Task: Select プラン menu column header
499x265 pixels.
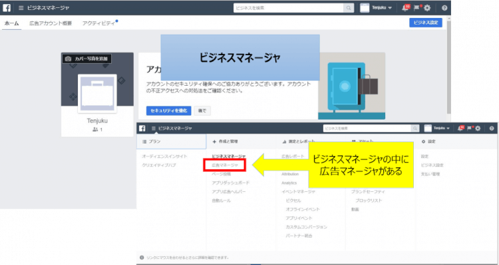Action: tap(171, 141)
